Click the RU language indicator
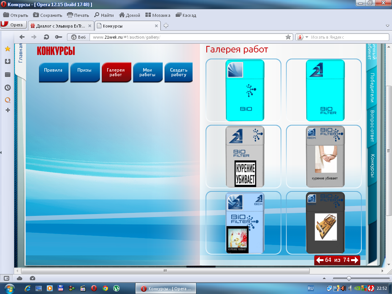392x294 pixels. [x=310, y=288]
